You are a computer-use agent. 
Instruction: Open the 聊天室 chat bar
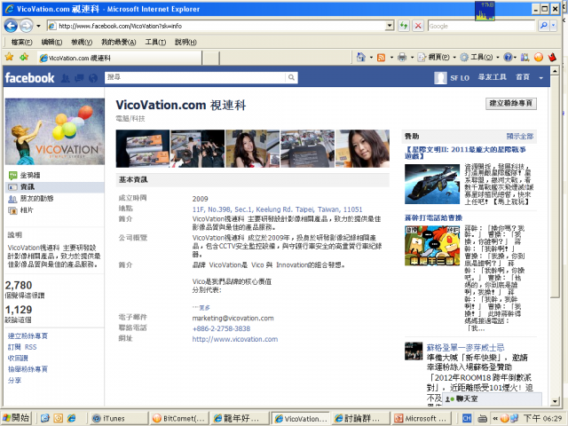pos(493,398)
